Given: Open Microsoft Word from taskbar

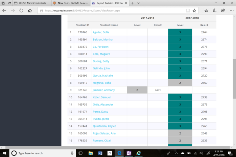Looking at the screenshot, I should tap(100, 153).
